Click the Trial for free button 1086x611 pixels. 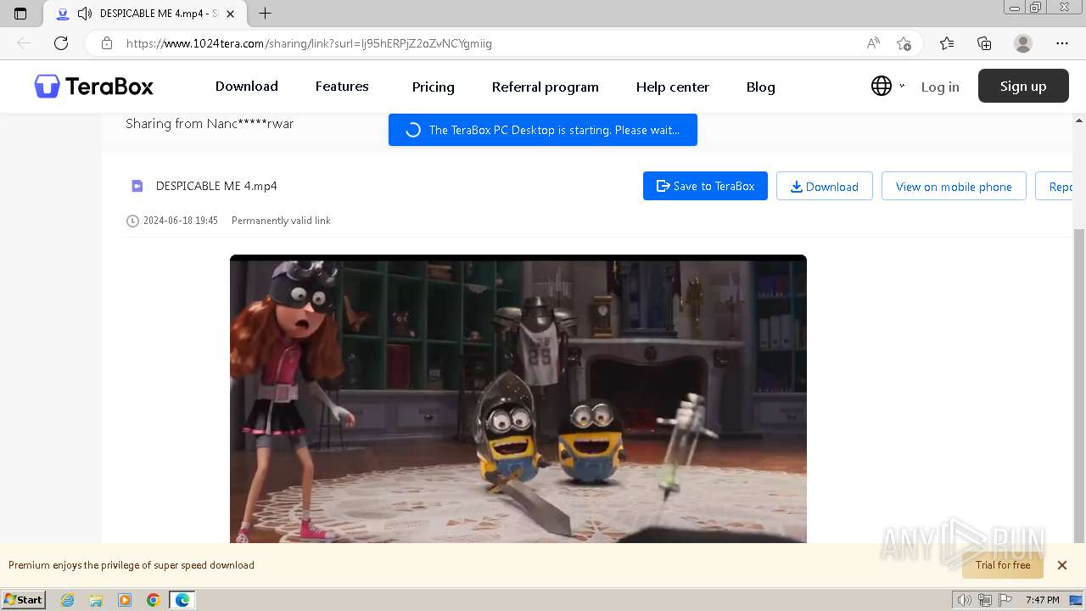tap(1003, 565)
